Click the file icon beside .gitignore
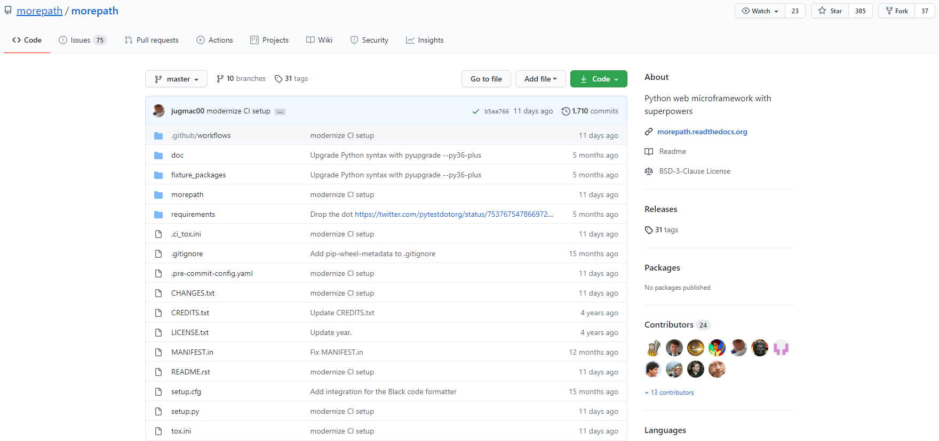 click(x=158, y=254)
